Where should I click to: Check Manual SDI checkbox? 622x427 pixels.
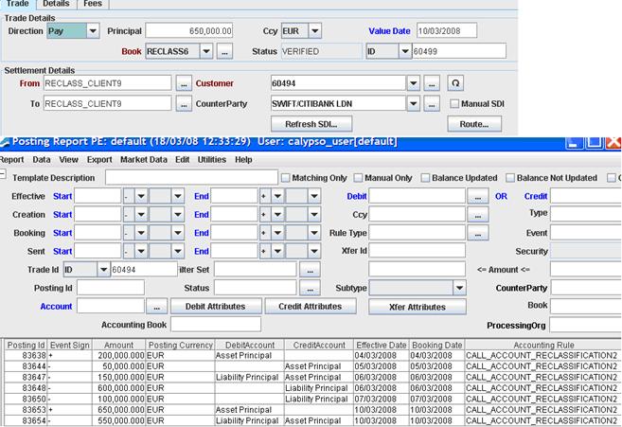coord(454,103)
